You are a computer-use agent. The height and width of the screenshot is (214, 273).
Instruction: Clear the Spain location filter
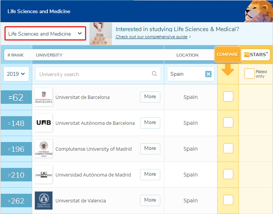point(208,74)
